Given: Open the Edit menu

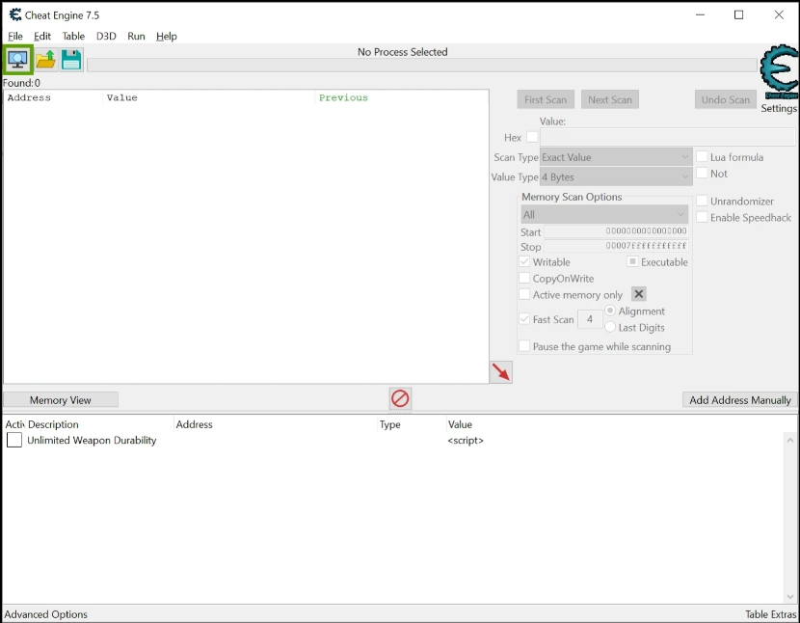Looking at the screenshot, I should click(x=42, y=36).
